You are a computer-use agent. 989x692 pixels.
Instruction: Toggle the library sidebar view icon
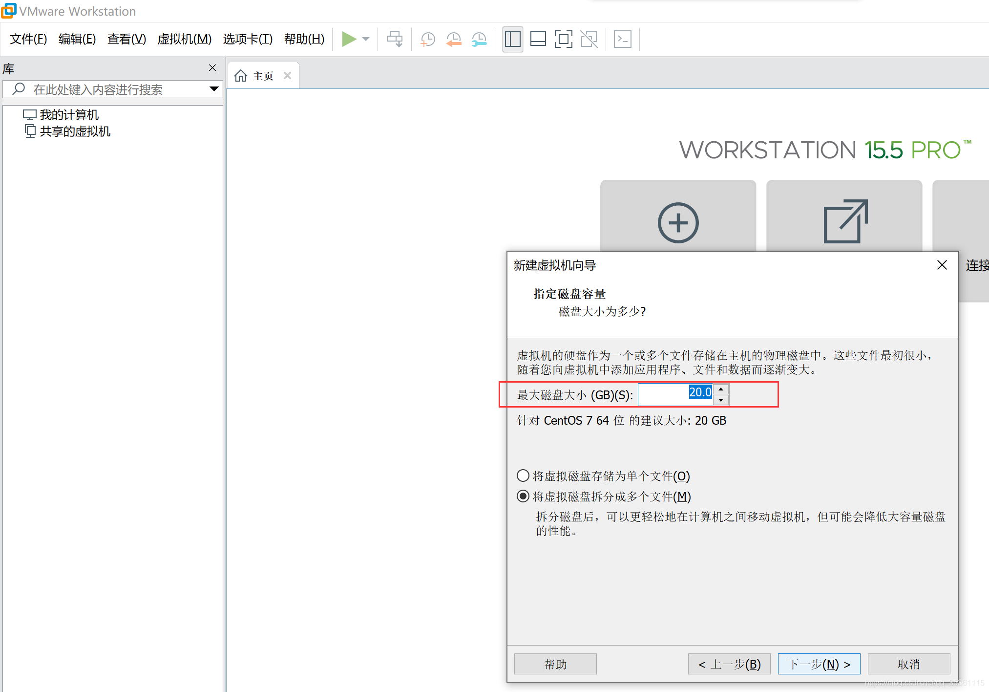(x=512, y=39)
